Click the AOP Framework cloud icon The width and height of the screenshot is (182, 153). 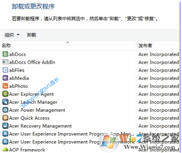[x=5, y=150]
